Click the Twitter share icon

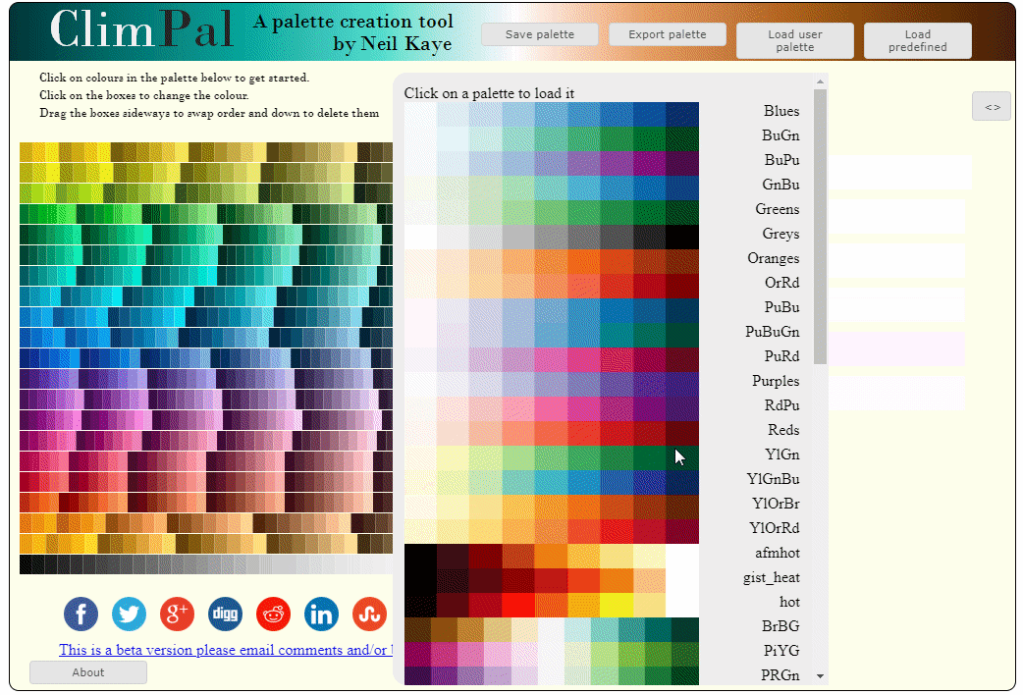[129, 614]
